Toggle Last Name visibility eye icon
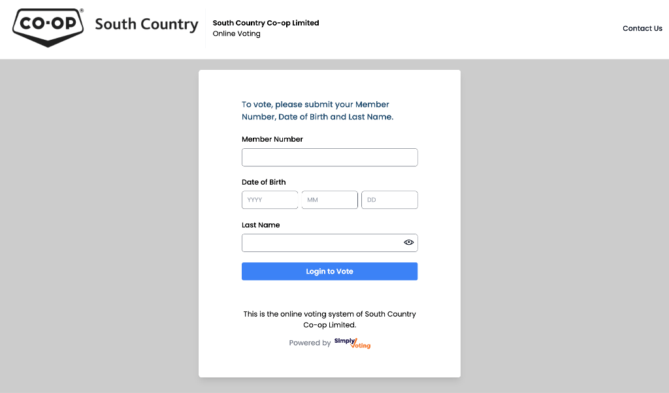 (x=409, y=242)
